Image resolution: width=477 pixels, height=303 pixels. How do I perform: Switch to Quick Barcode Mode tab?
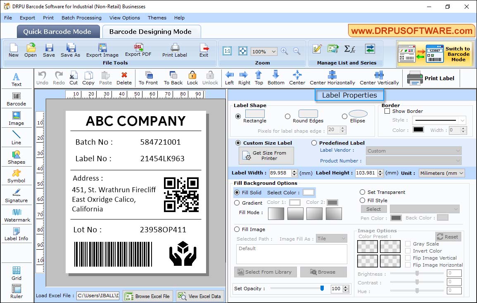coord(58,31)
